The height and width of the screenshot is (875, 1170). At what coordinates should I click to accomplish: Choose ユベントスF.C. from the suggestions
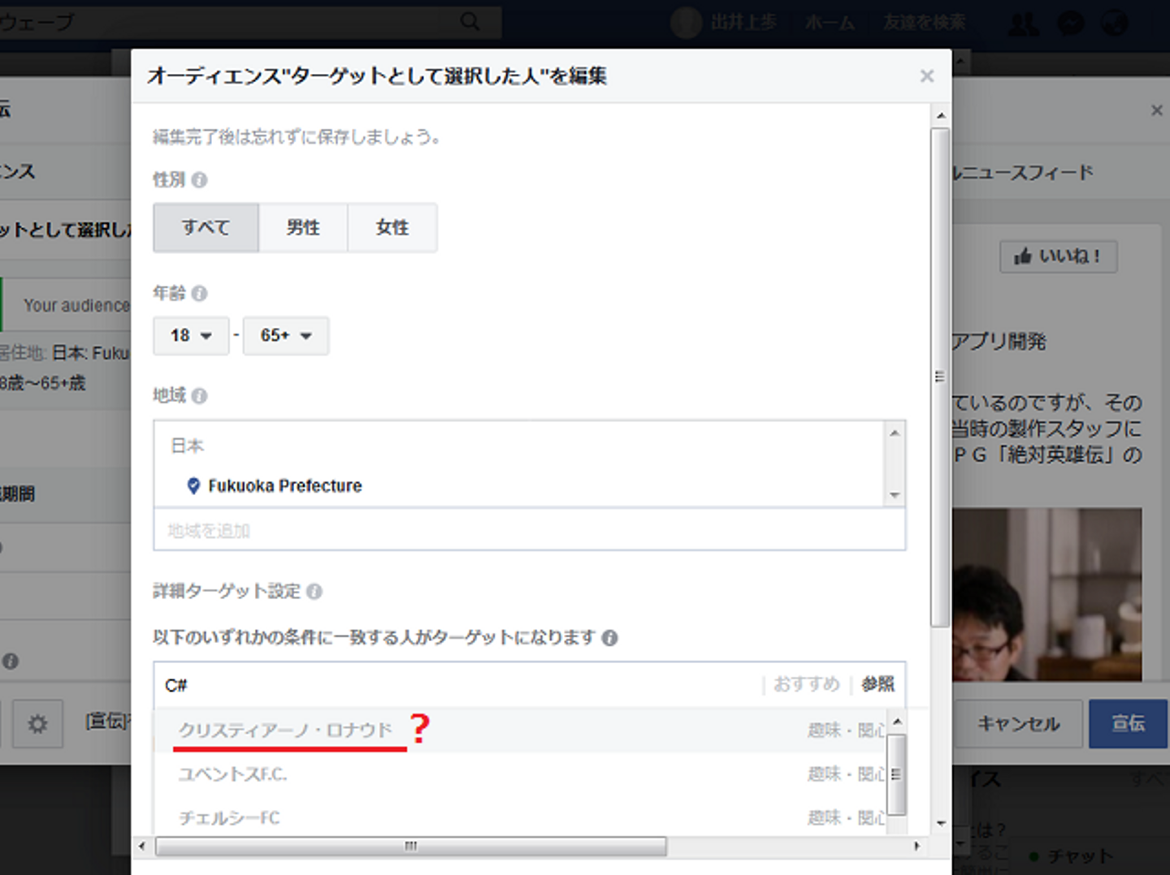coord(520,774)
